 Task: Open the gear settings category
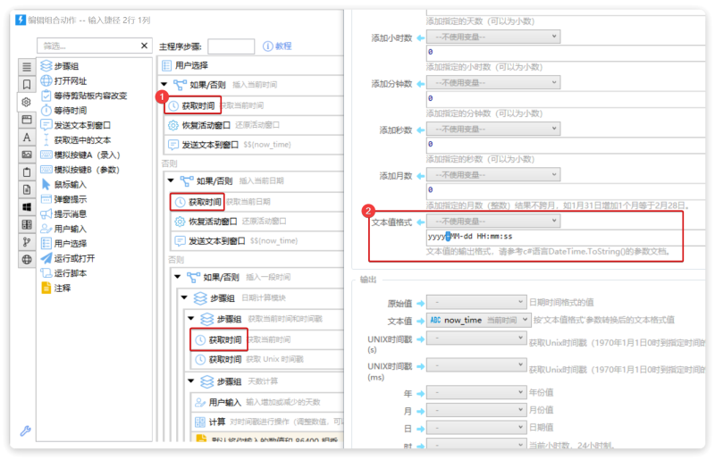27,102
